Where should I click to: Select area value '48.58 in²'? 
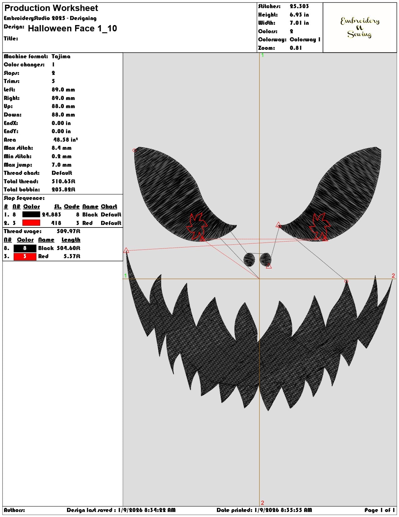65,139
